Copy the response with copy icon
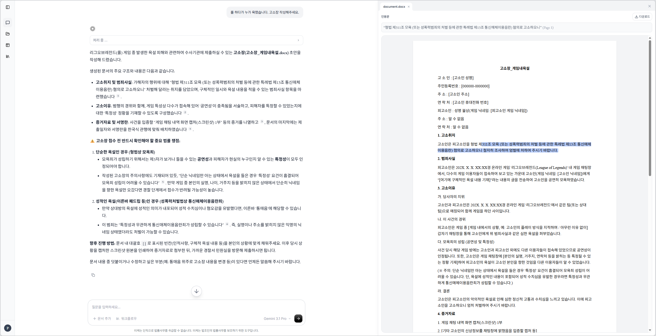 (x=93, y=275)
